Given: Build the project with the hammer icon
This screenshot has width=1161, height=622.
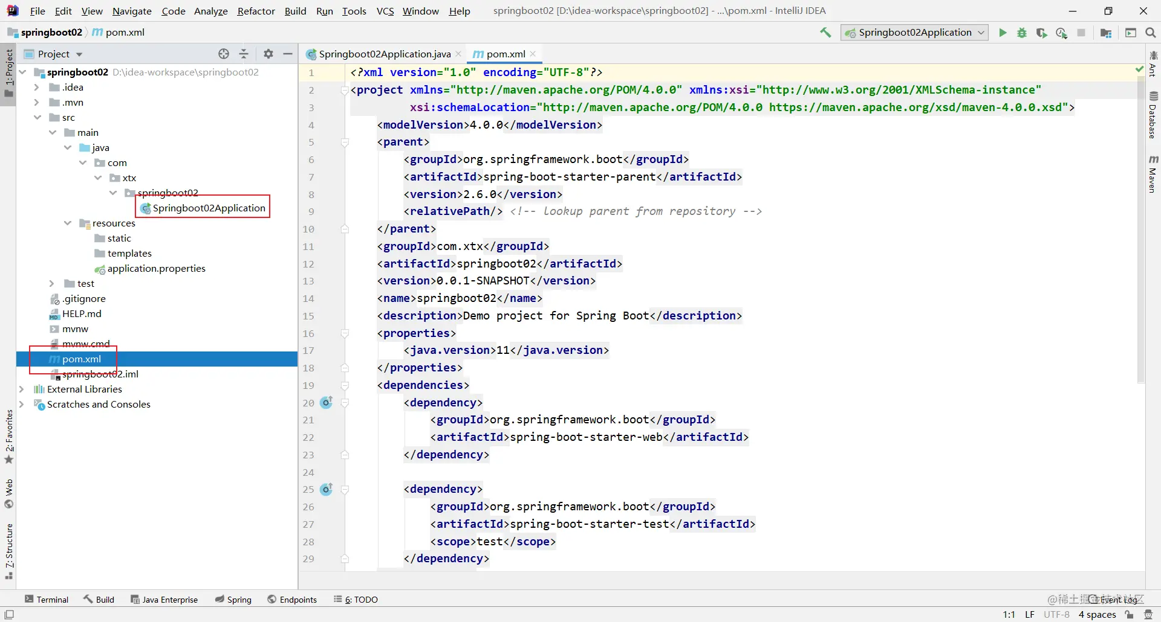Looking at the screenshot, I should pyautogui.click(x=825, y=33).
